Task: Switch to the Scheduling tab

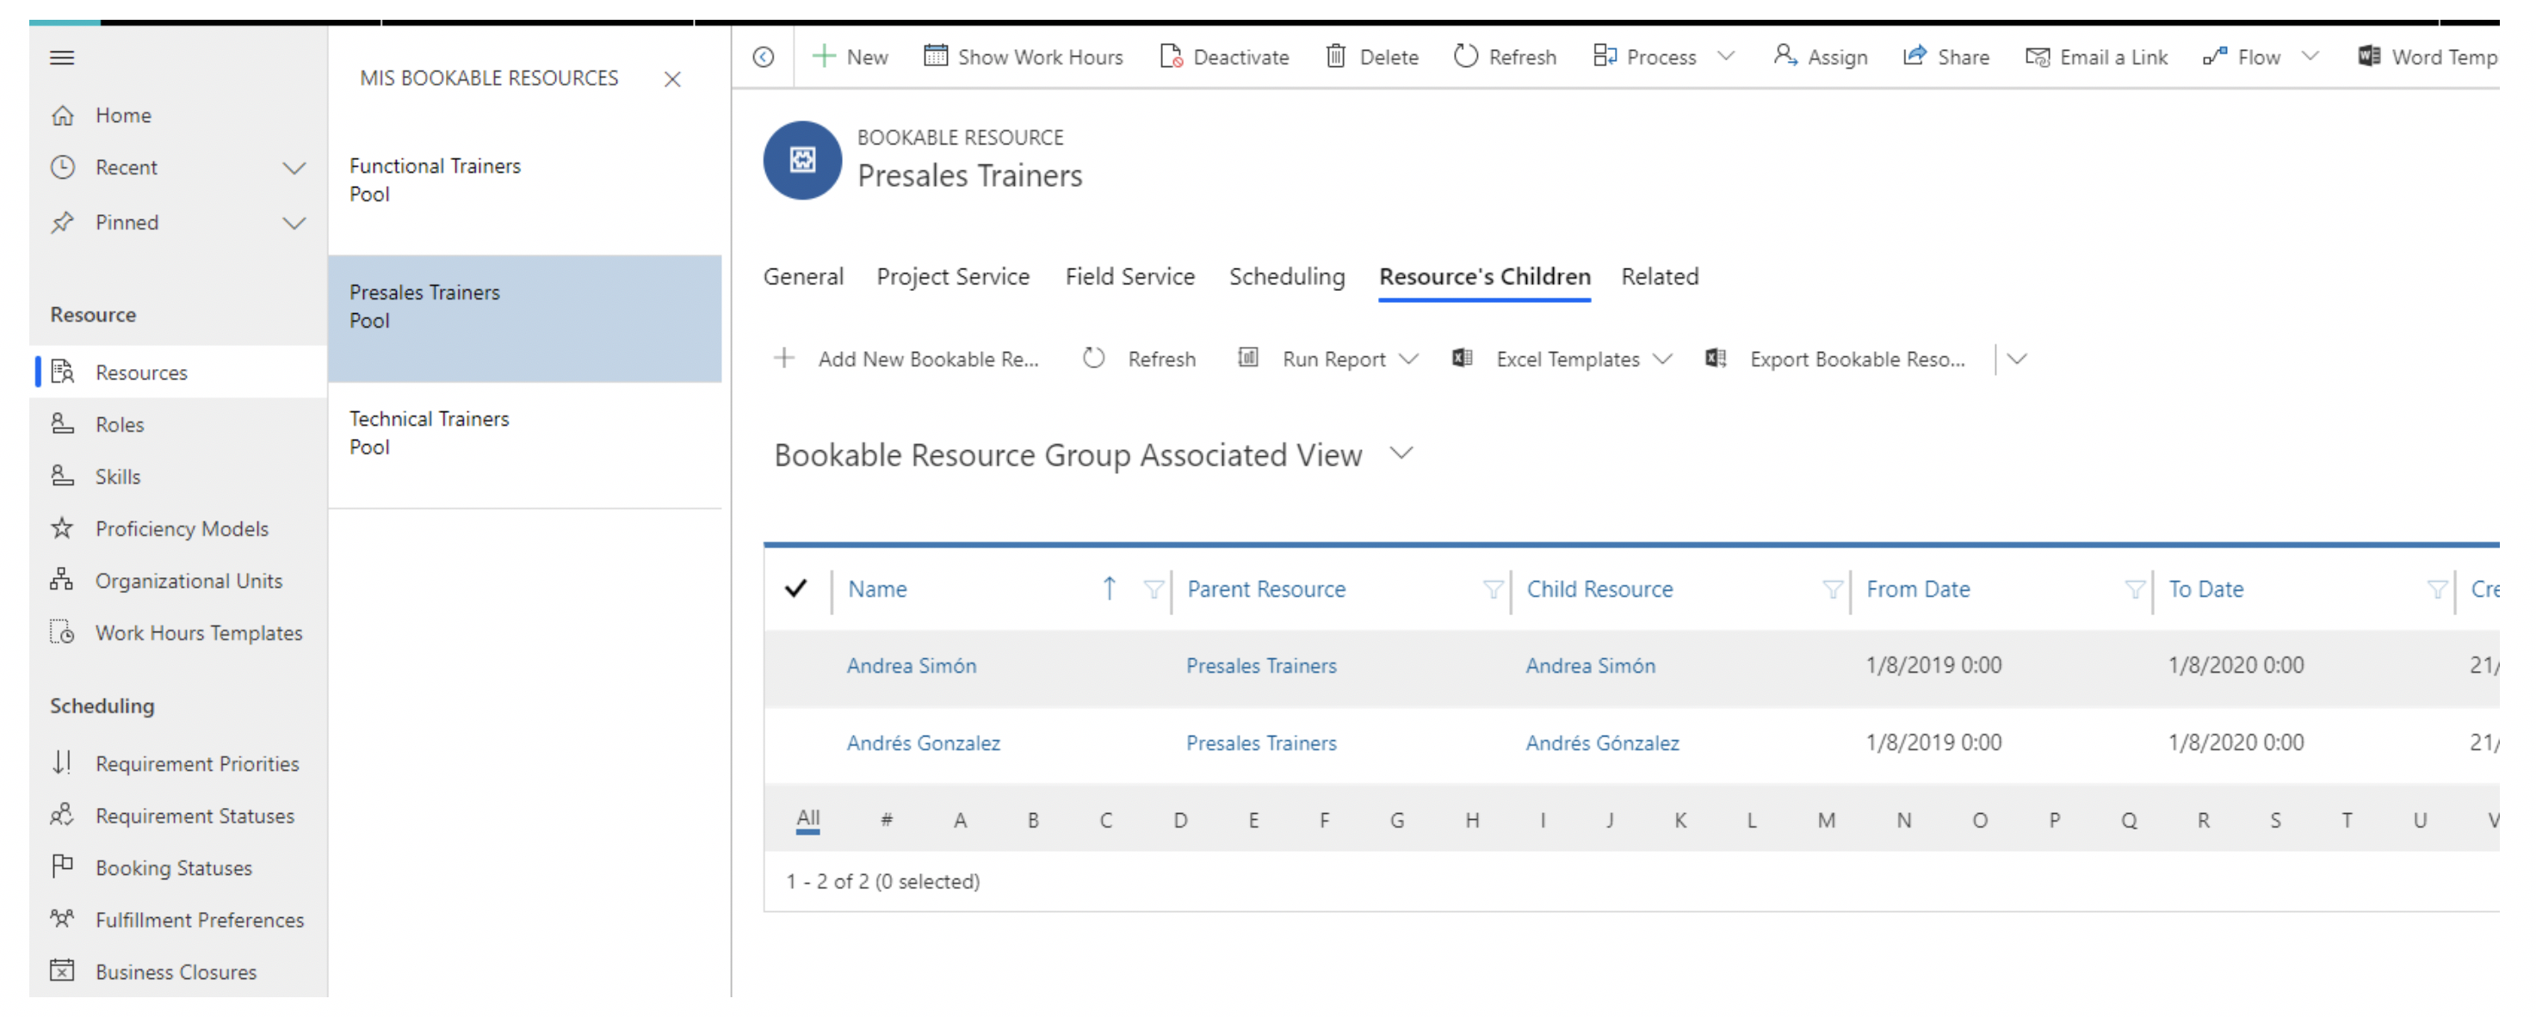Action: [1287, 277]
